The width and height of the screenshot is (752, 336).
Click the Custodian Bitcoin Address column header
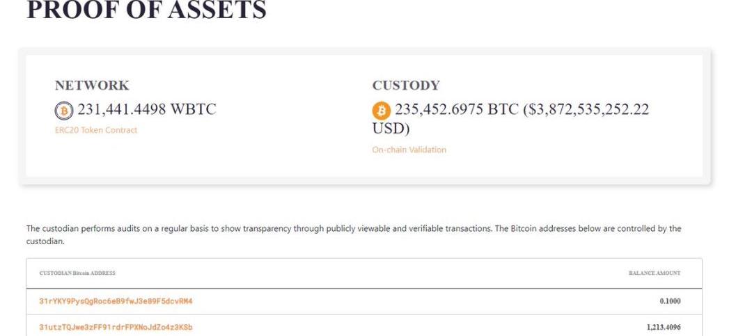click(x=77, y=273)
